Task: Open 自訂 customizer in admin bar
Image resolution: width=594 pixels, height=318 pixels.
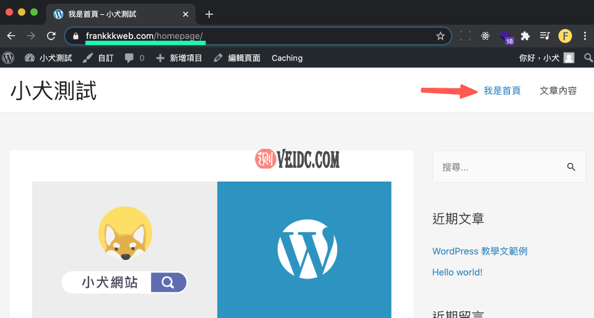Action: (98, 58)
